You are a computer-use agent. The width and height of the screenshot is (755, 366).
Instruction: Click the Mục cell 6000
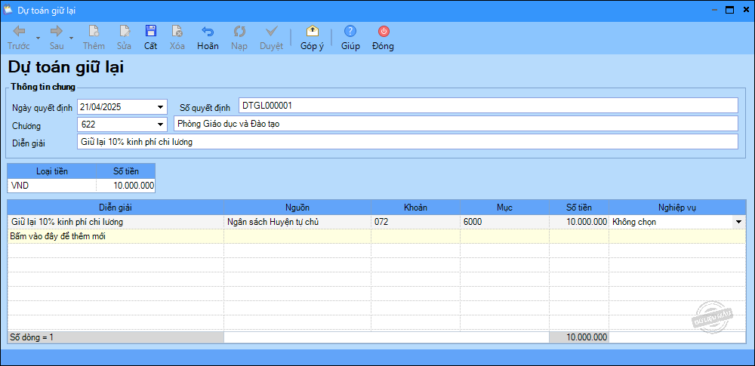pyautogui.click(x=504, y=222)
